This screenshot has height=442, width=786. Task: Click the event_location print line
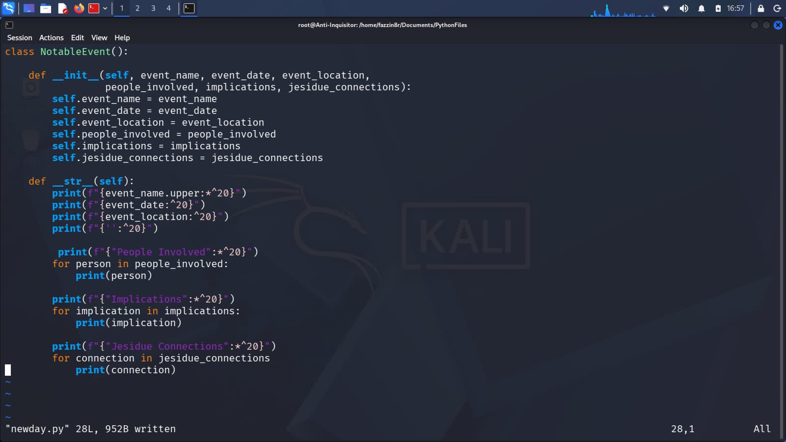(140, 217)
